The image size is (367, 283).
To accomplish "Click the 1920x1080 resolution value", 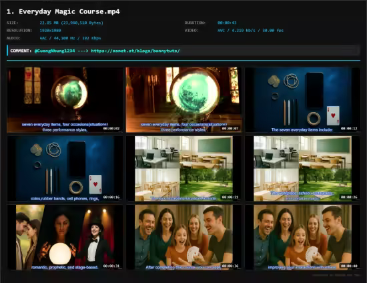I will (x=50, y=31).
